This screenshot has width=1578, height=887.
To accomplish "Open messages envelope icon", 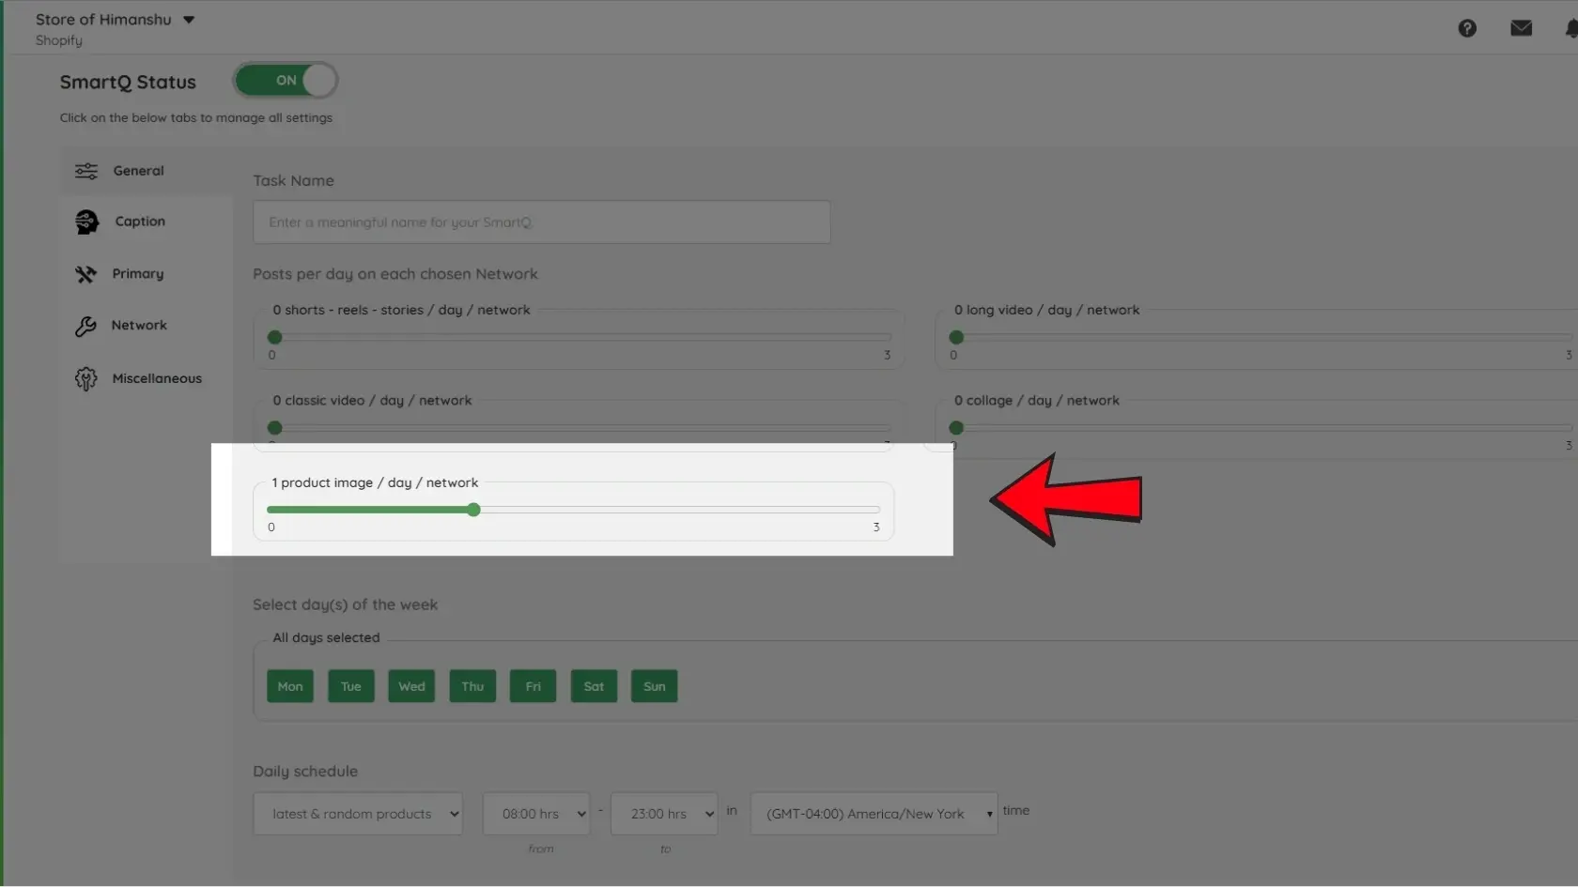I will (1522, 28).
